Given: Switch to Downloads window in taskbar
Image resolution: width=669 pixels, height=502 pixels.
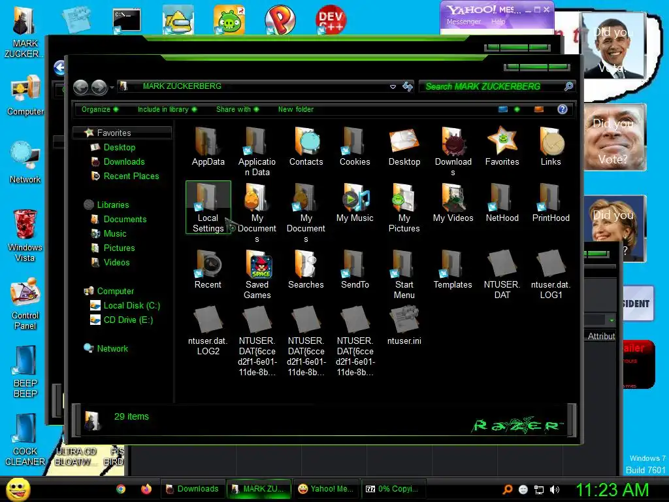Looking at the screenshot, I should click(x=193, y=489).
